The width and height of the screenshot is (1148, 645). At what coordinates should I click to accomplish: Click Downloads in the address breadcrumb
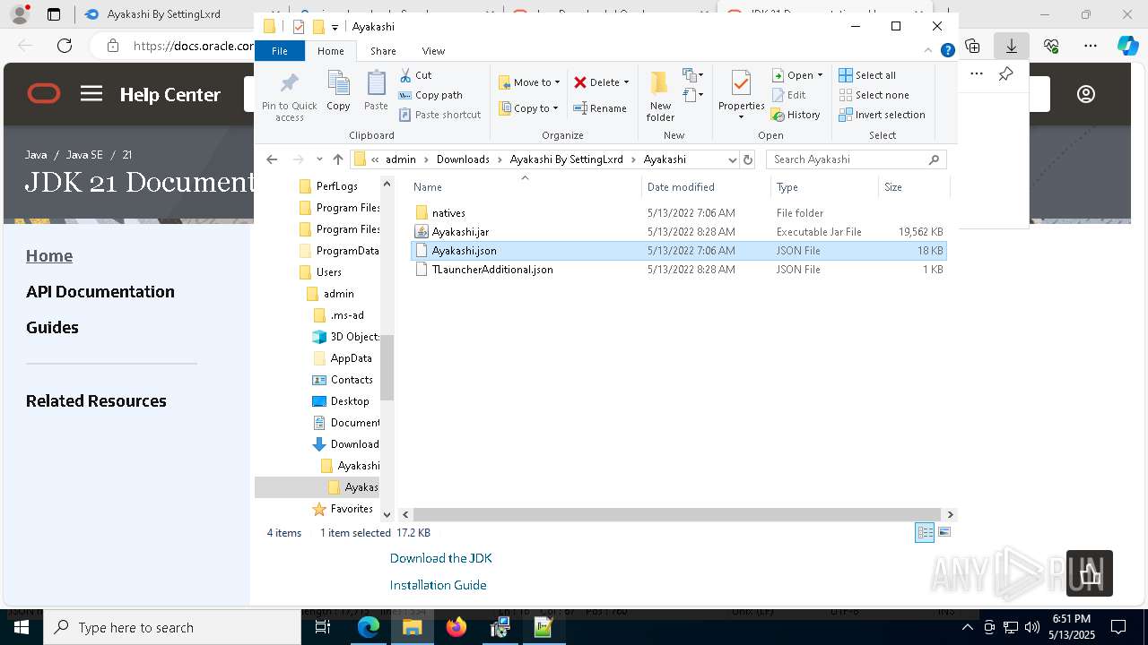click(x=463, y=159)
